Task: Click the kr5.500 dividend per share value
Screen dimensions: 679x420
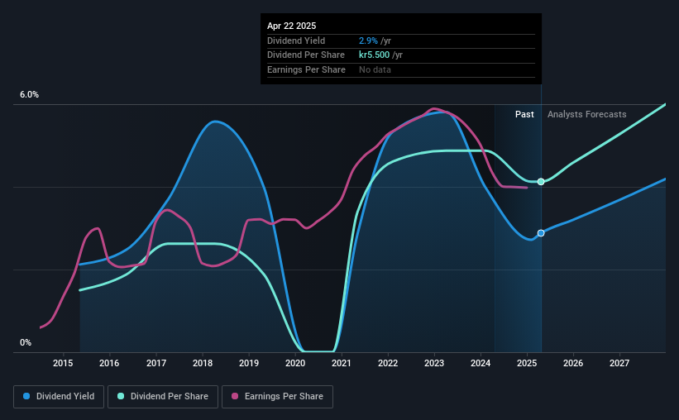Action: (x=374, y=55)
